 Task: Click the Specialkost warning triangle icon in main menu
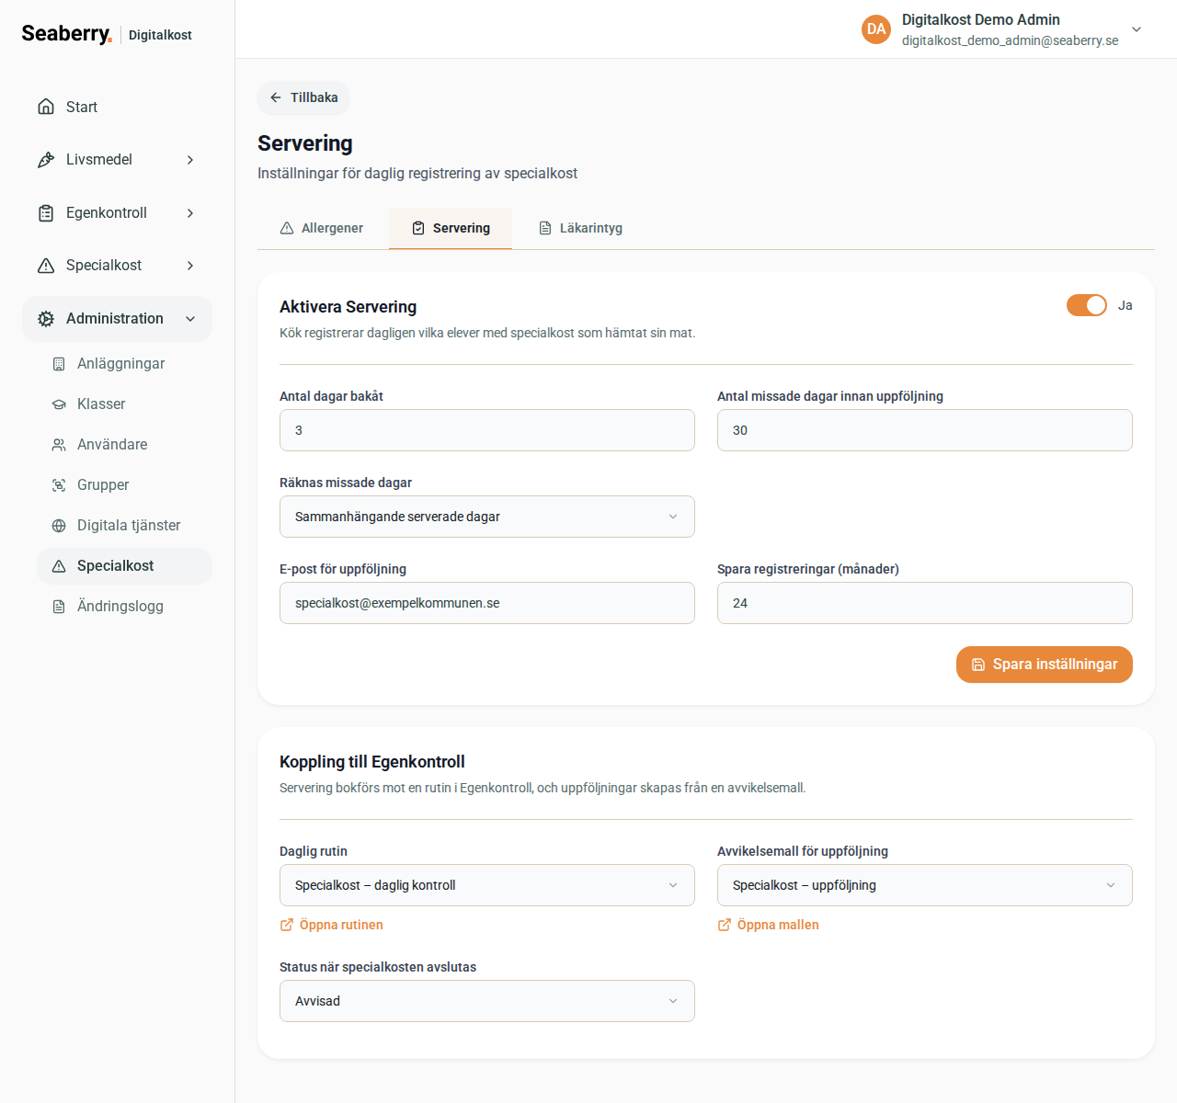(46, 266)
